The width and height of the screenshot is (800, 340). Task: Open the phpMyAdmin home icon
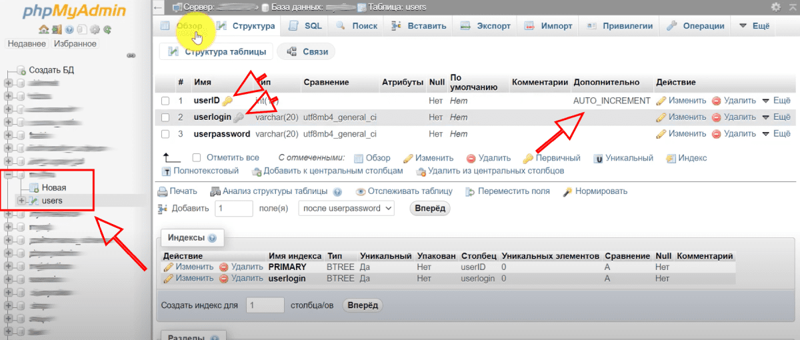(43, 29)
